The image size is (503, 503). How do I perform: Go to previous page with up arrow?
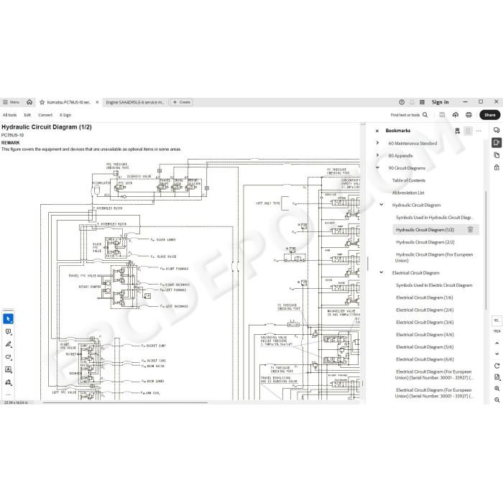click(497, 343)
